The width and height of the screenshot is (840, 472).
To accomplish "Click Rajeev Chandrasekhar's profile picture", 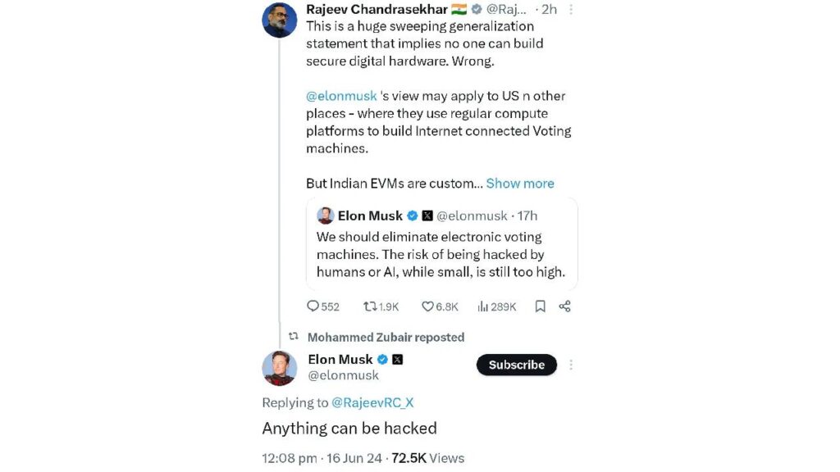I will tap(279, 20).
